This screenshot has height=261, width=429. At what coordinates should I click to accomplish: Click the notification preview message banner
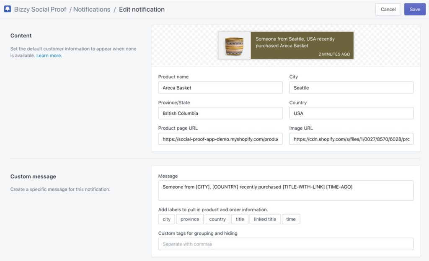(302, 46)
